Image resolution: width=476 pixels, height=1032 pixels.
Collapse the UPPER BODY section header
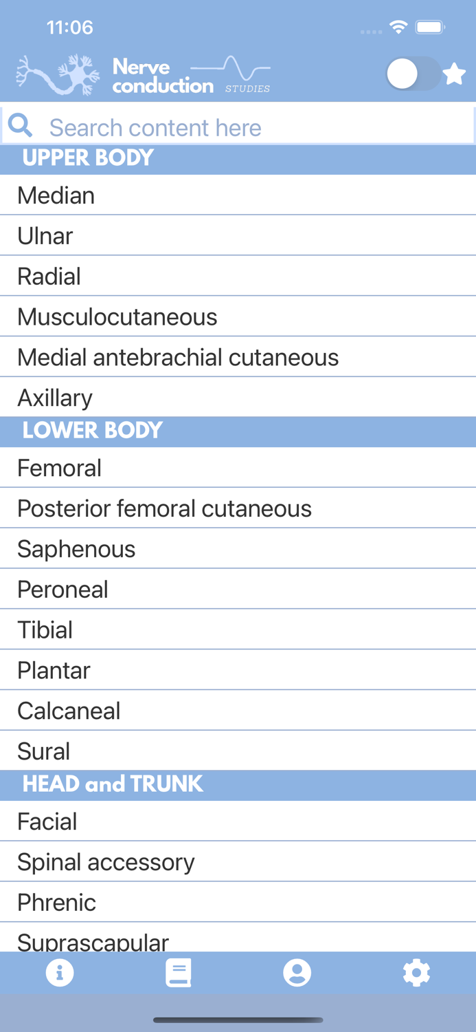tap(238, 159)
